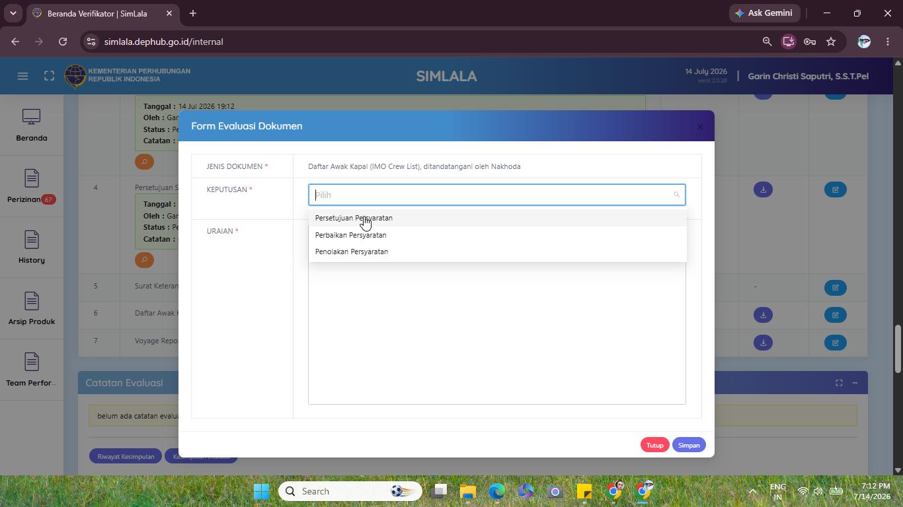The width and height of the screenshot is (903, 507).
Task: Expand tab search dropdown arrow
Action: click(13, 13)
